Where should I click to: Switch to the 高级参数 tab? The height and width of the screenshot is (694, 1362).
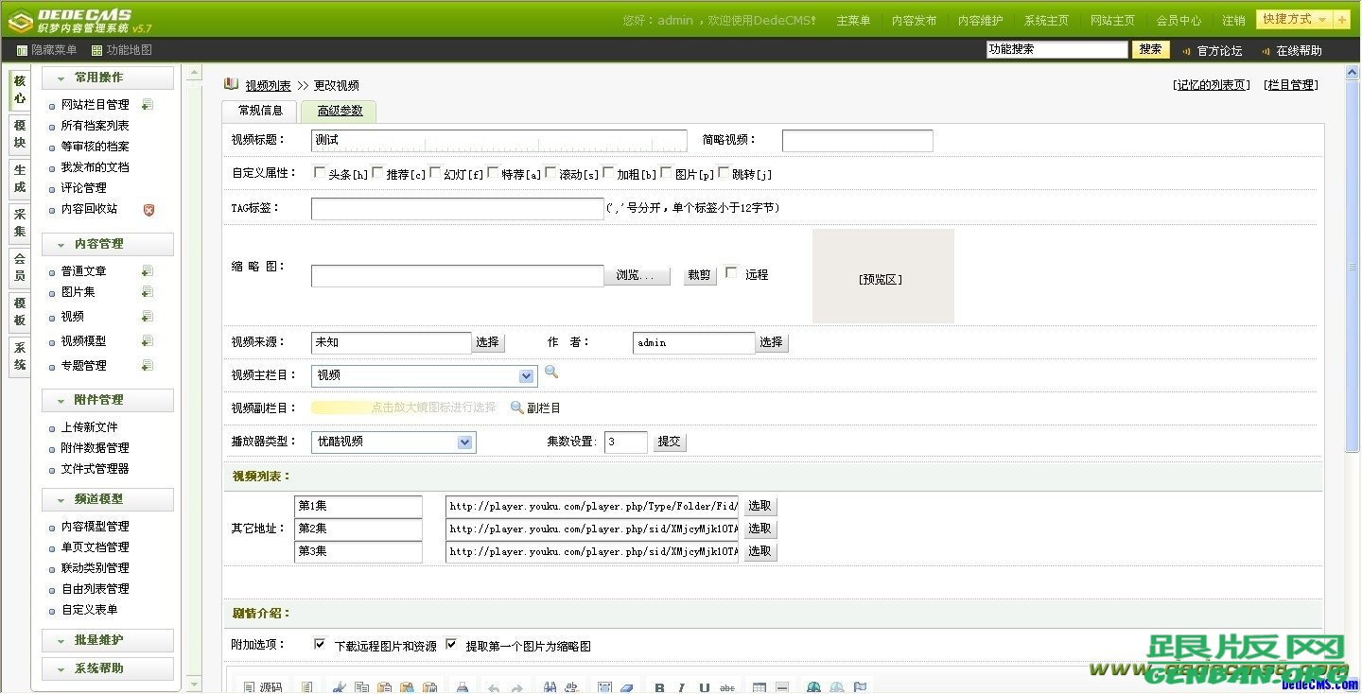pos(338,111)
